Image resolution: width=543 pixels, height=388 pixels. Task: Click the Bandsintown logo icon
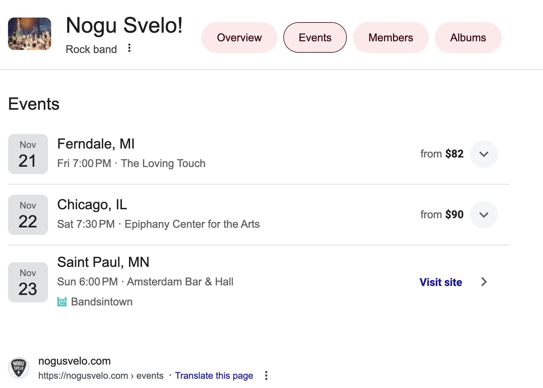tap(62, 302)
